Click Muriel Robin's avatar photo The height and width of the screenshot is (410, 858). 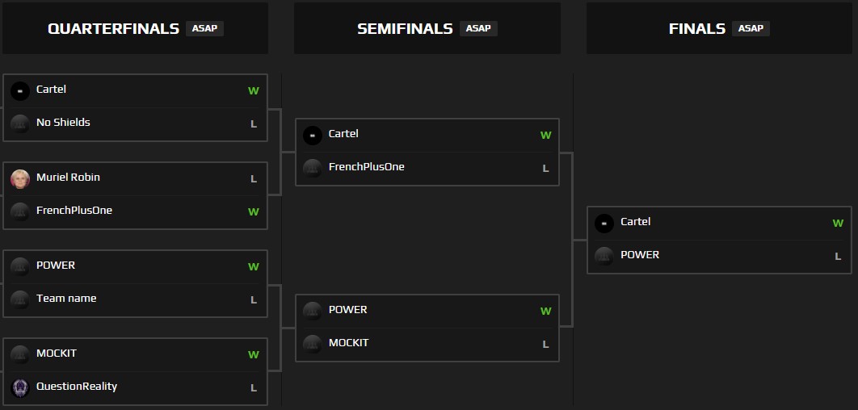pyautogui.click(x=20, y=178)
